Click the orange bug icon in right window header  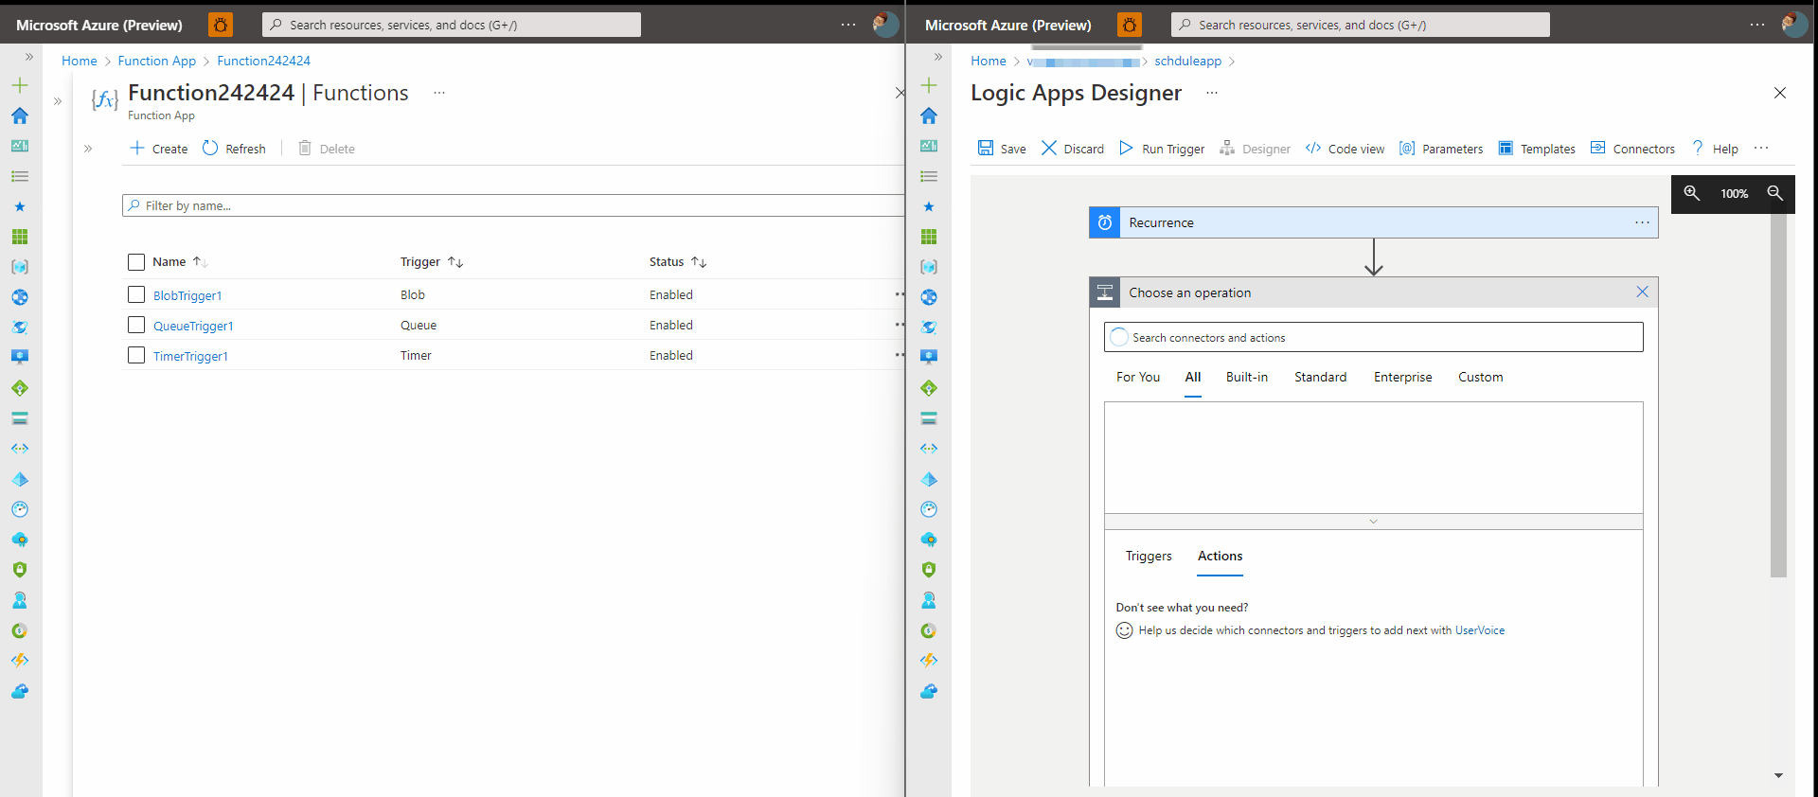[x=1130, y=25]
